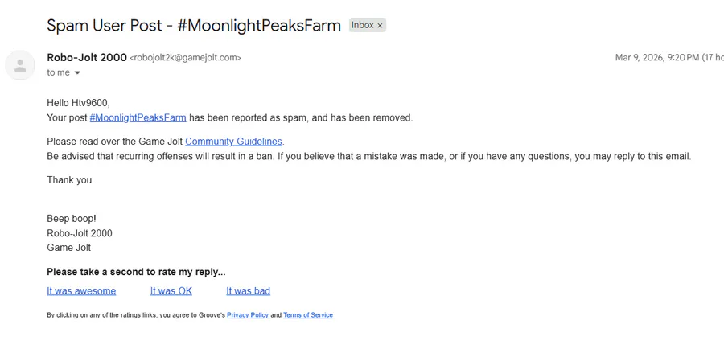Image resolution: width=724 pixels, height=341 pixels.
Task: Open the Terms of Service link
Action: [x=307, y=315]
